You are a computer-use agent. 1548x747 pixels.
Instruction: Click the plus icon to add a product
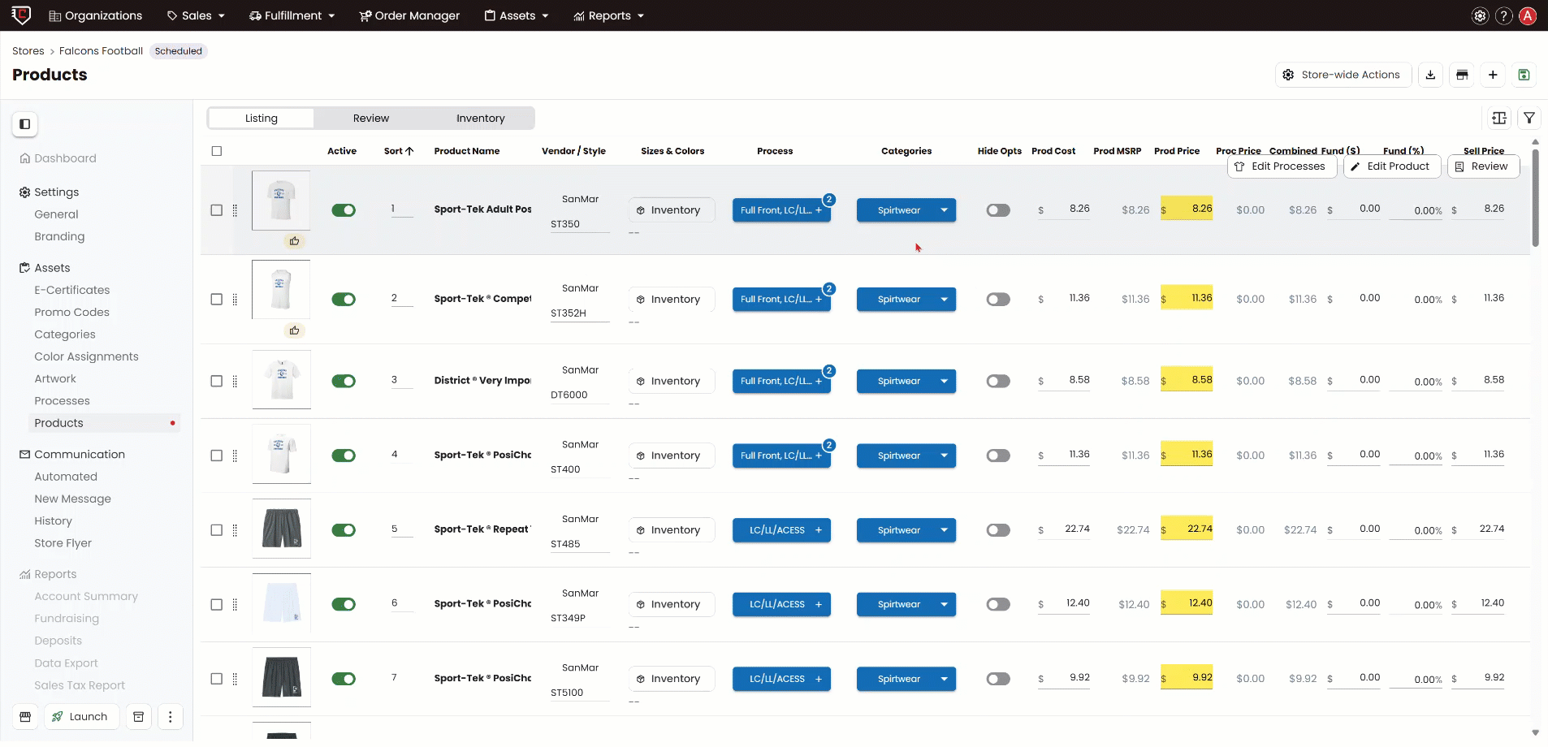tap(1493, 75)
